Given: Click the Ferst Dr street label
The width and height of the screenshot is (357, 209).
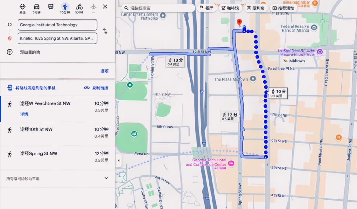Looking at the screenshot, I should 141,154.
